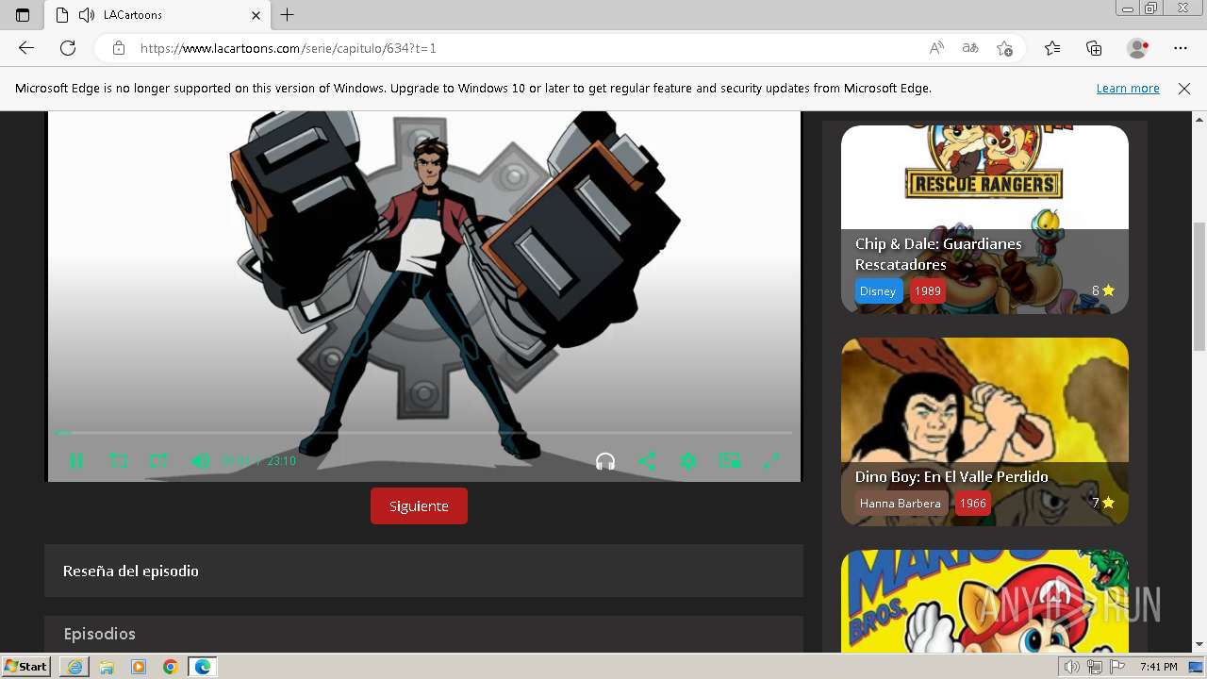This screenshot has height=679, width=1207.
Task: Open the player settings gear
Action: pyautogui.click(x=688, y=461)
